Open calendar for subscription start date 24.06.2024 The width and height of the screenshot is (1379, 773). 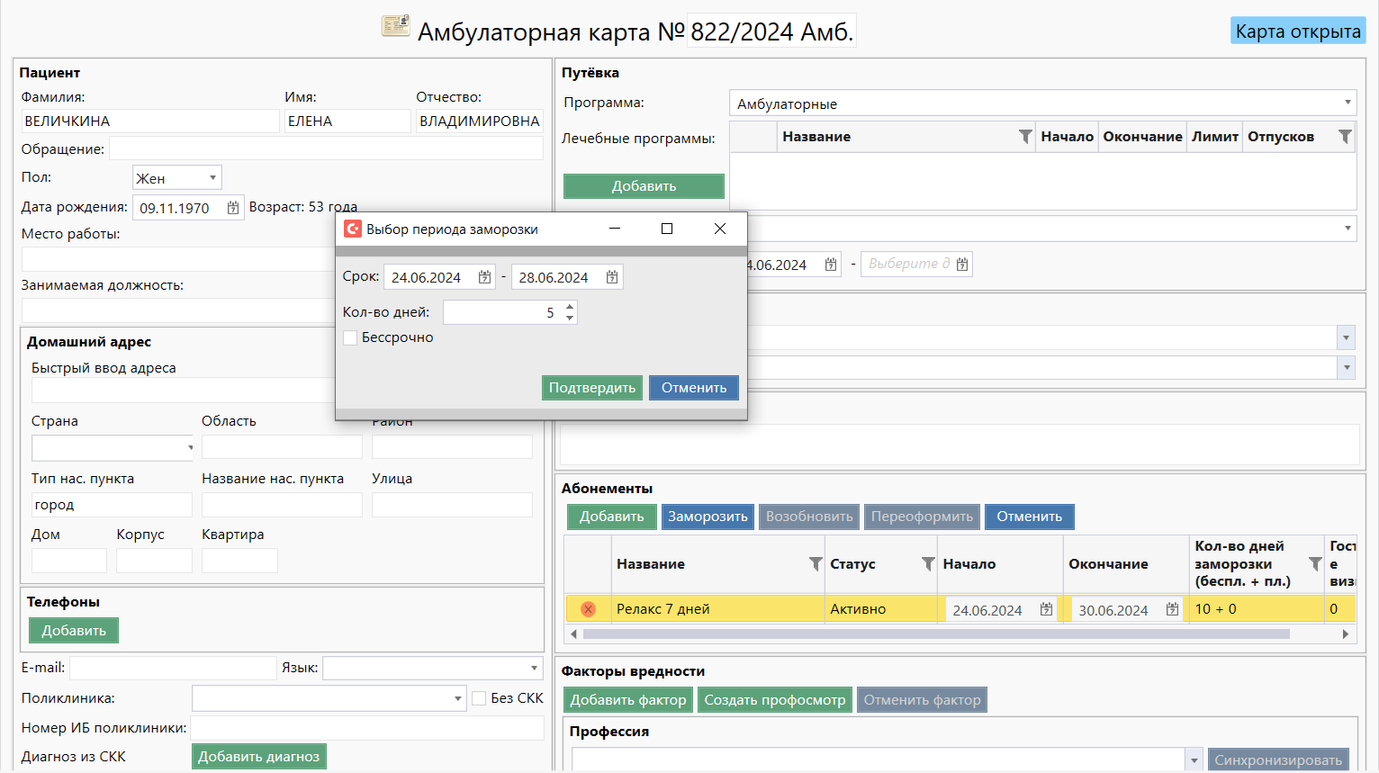[1046, 609]
